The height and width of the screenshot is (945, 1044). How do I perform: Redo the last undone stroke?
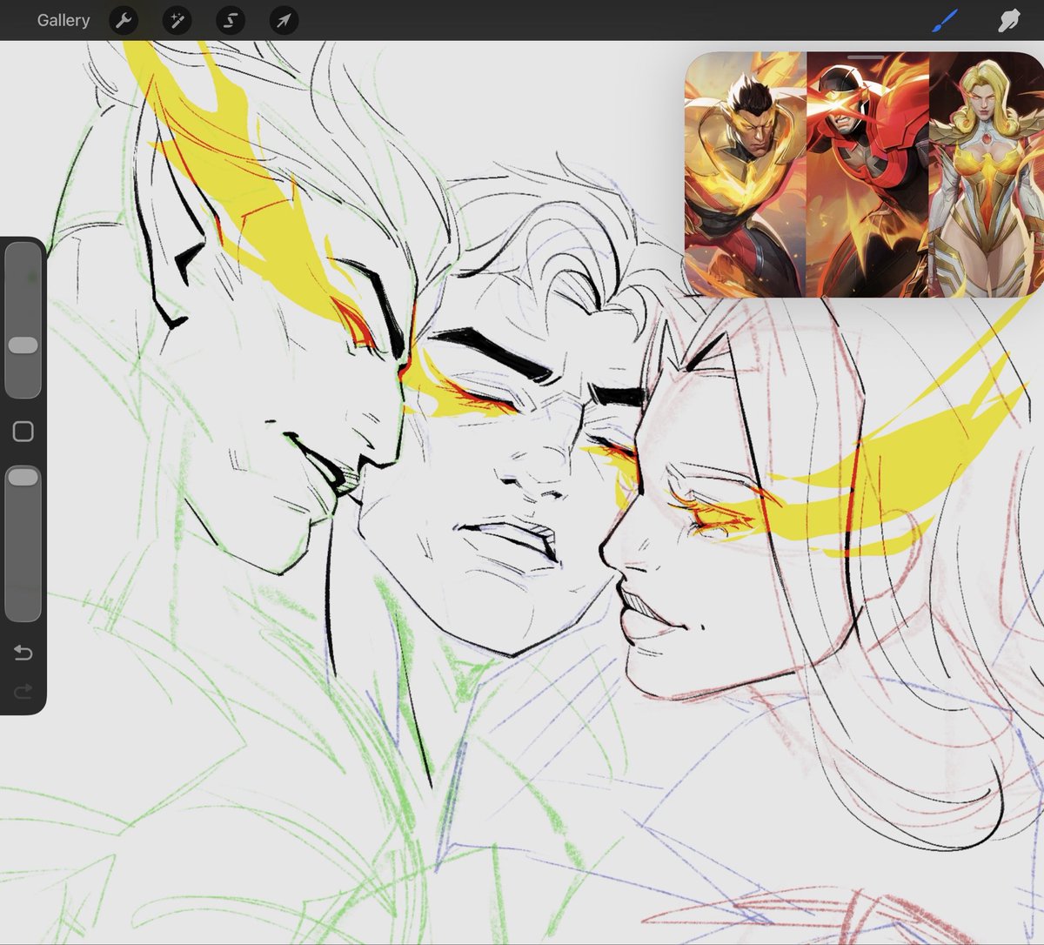pyautogui.click(x=23, y=691)
